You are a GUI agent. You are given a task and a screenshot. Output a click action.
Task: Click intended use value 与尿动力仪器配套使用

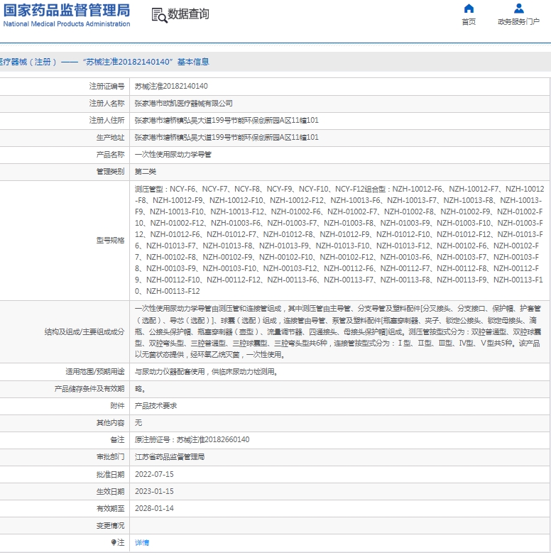pos(206,372)
